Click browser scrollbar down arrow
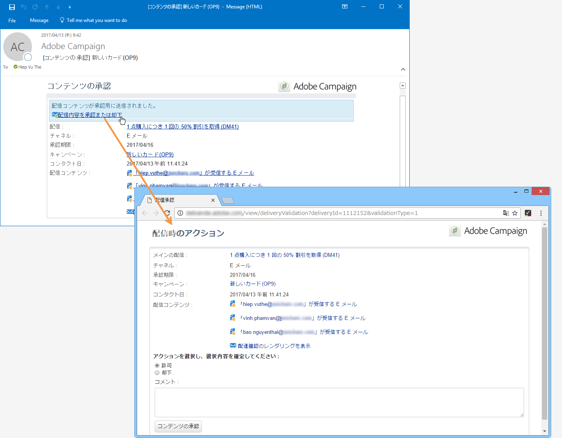The image size is (562, 438). point(544,431)
